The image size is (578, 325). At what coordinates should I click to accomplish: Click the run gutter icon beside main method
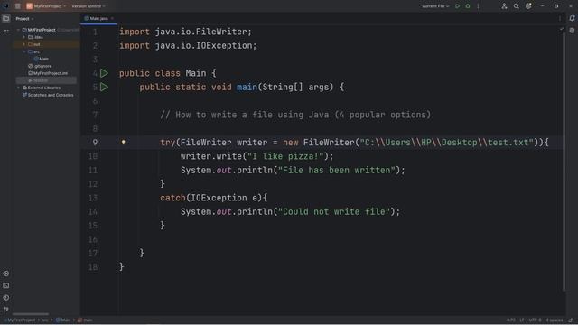tap(105, 87)
